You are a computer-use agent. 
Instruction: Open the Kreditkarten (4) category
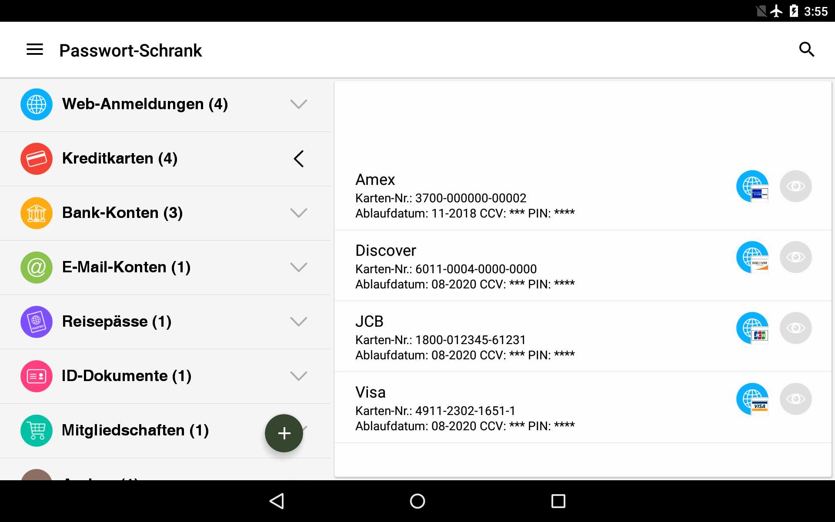point(165,159)
